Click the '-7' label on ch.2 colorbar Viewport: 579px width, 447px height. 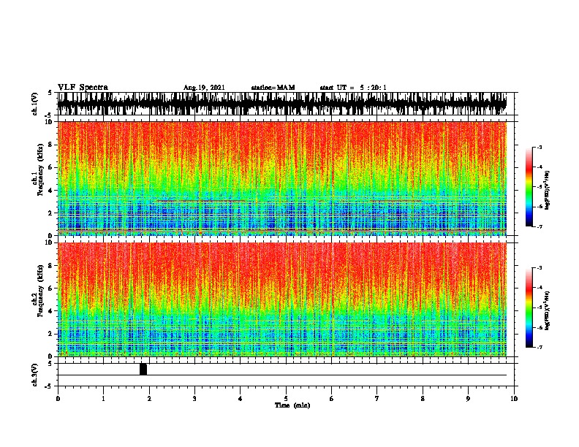pos(540,347)
